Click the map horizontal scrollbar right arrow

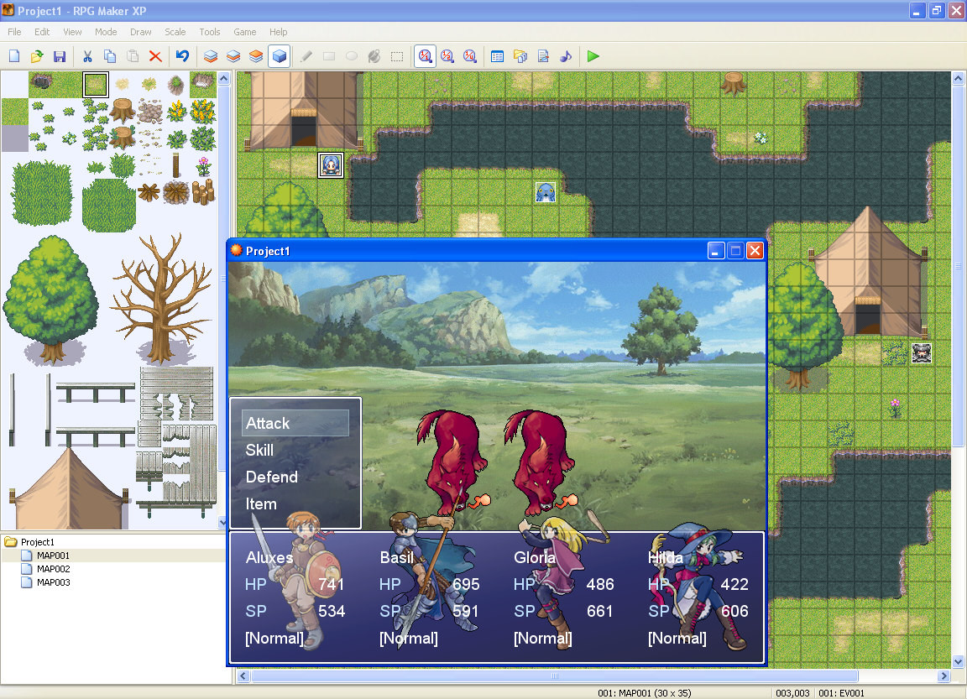pos(944,676)
